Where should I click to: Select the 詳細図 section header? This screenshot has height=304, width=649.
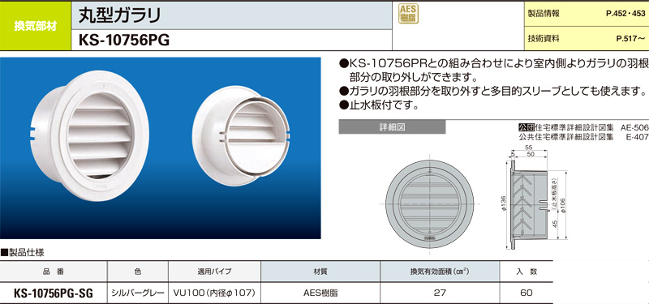click(x=392, y=127)
